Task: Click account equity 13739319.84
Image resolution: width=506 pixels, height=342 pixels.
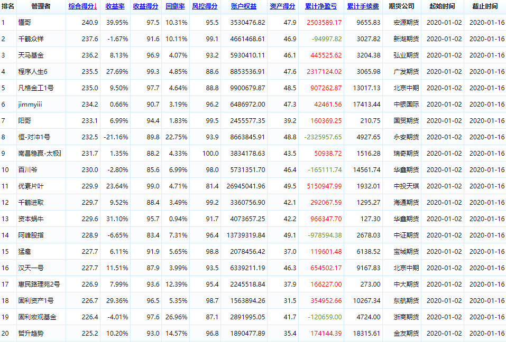Action: 245,235
